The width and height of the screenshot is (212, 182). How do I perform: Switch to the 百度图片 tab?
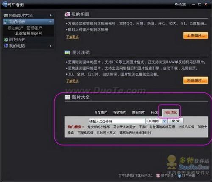click(x=100, y=112)
